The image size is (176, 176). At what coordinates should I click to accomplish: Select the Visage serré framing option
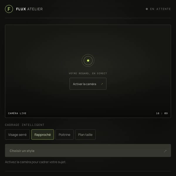click(x=17, y=134)
